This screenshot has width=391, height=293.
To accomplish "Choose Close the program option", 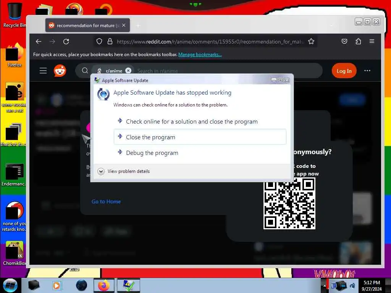I will [200, 137].
